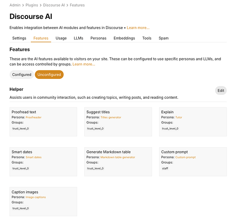
Task: Click the Explain card title
Action: (168, 112)
